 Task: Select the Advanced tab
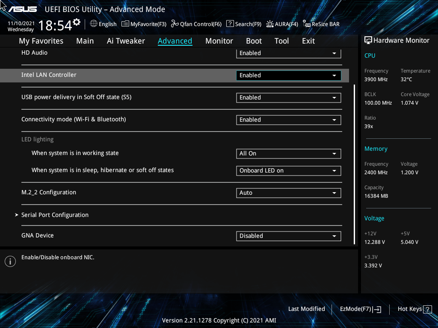[x=175, y=41]
